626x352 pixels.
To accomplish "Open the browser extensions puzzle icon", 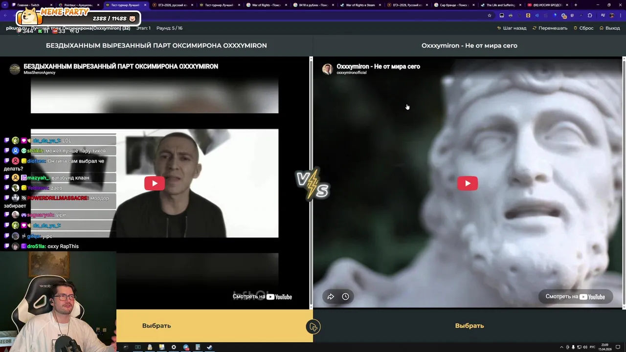I will tap(590, 16).
